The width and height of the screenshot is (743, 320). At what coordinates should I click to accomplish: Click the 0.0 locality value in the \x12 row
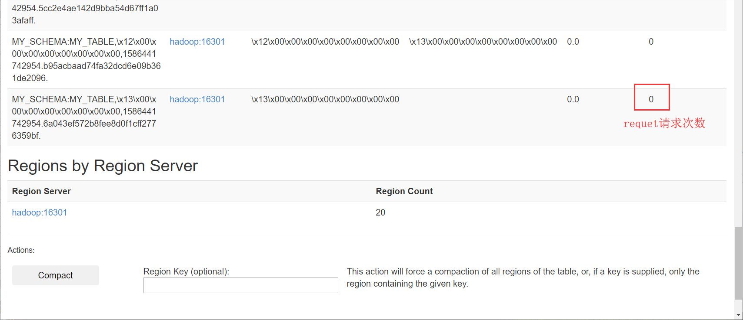(573, 42)
